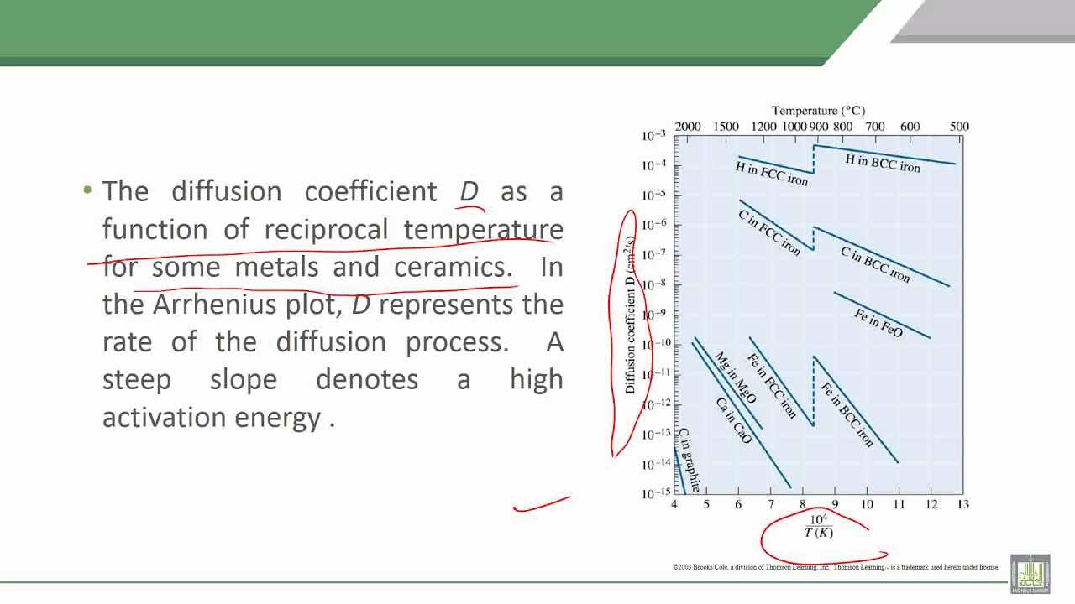This screenshot has height=604, width=1075.
Task: Click the 10⁴/T(K) x-axis label
Action: [x=818, y=527]
